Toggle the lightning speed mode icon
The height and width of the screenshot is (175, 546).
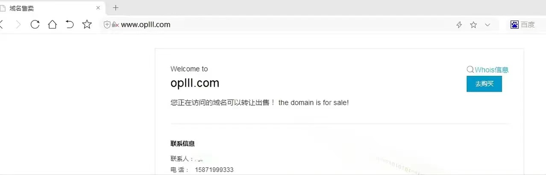coord(459,25)
